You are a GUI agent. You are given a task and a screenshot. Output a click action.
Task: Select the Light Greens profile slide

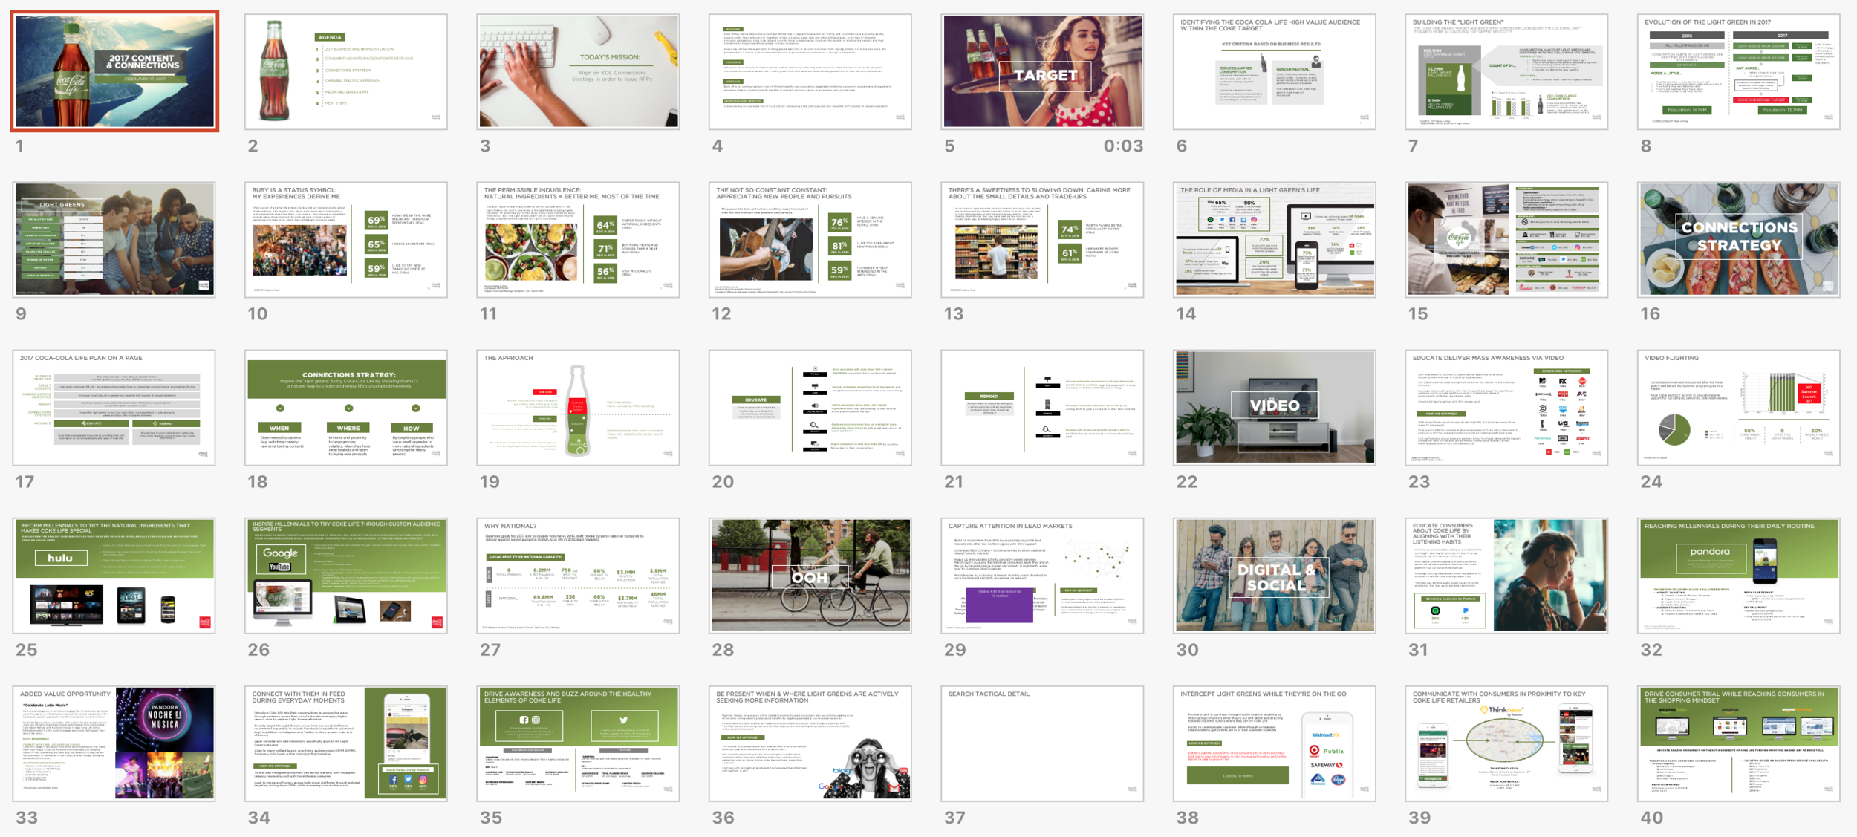[x=114, y=240]
